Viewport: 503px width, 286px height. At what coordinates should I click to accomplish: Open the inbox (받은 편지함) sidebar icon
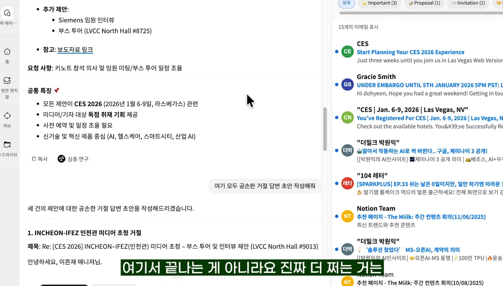(x=7, y=81)
